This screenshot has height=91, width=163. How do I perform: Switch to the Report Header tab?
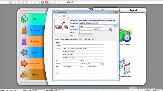point(64,39)
